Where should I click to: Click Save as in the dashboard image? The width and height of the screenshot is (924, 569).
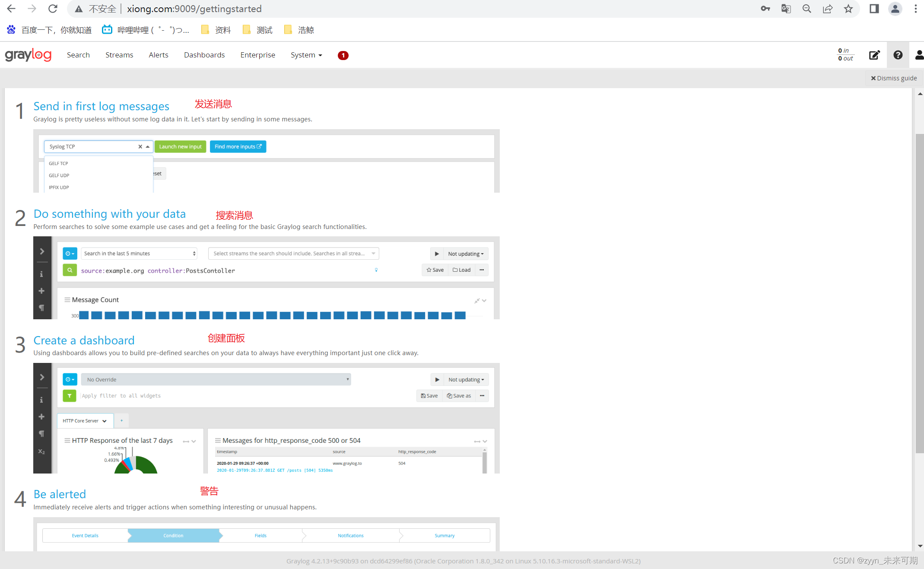459,396
